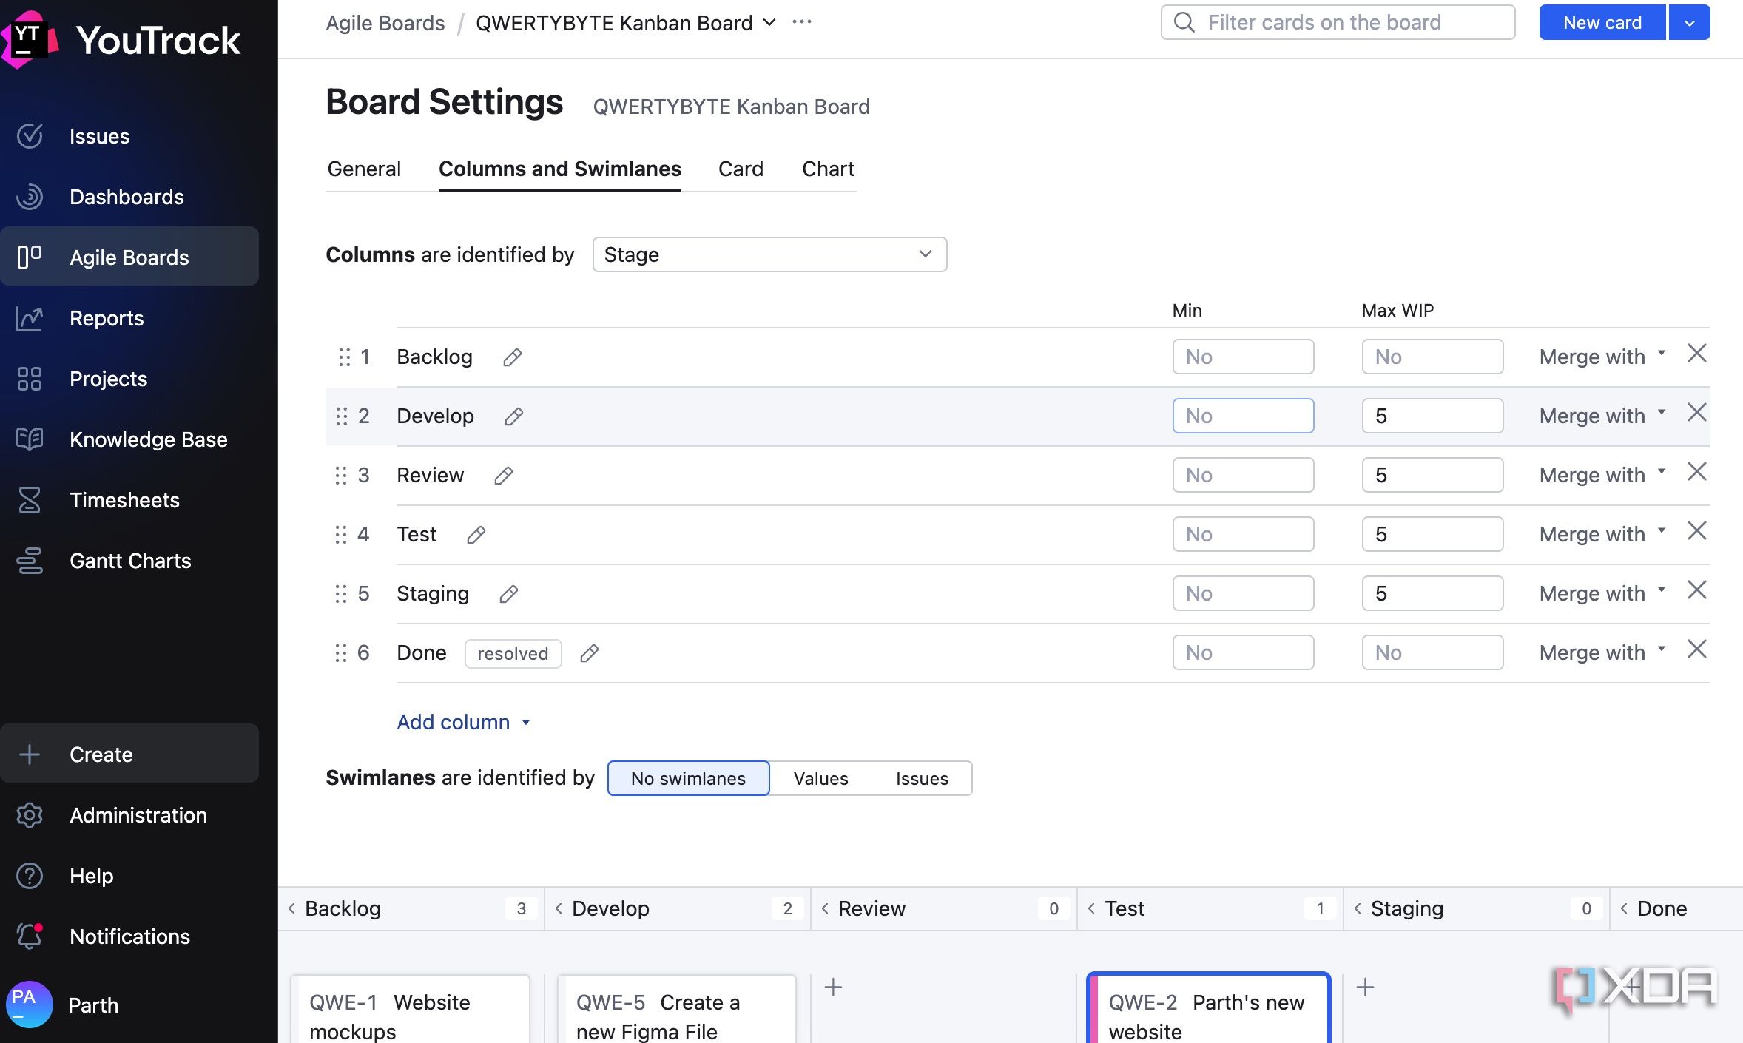The height and width of the screenshot is (1043, 1743).
Task: Switch to Columns and Swimlanes tab
Action: tap(559, 169)
